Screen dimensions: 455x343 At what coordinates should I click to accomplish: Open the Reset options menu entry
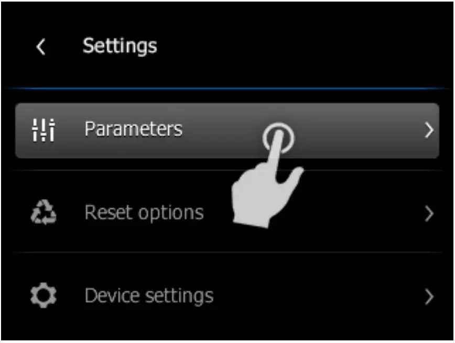click(x=144, y=213)
